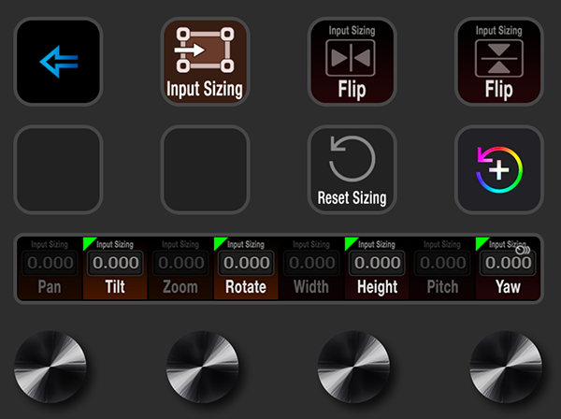This screenshot has height=419, width=561.
Task: Click the dimmed Pan label
Action: click(x=50, y=287)
